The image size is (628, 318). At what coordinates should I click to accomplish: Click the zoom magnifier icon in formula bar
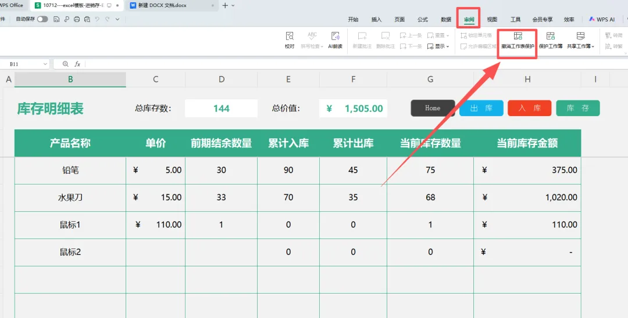65,64
